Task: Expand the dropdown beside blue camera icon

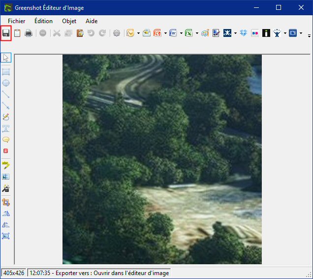Action: tap(301, 33)
